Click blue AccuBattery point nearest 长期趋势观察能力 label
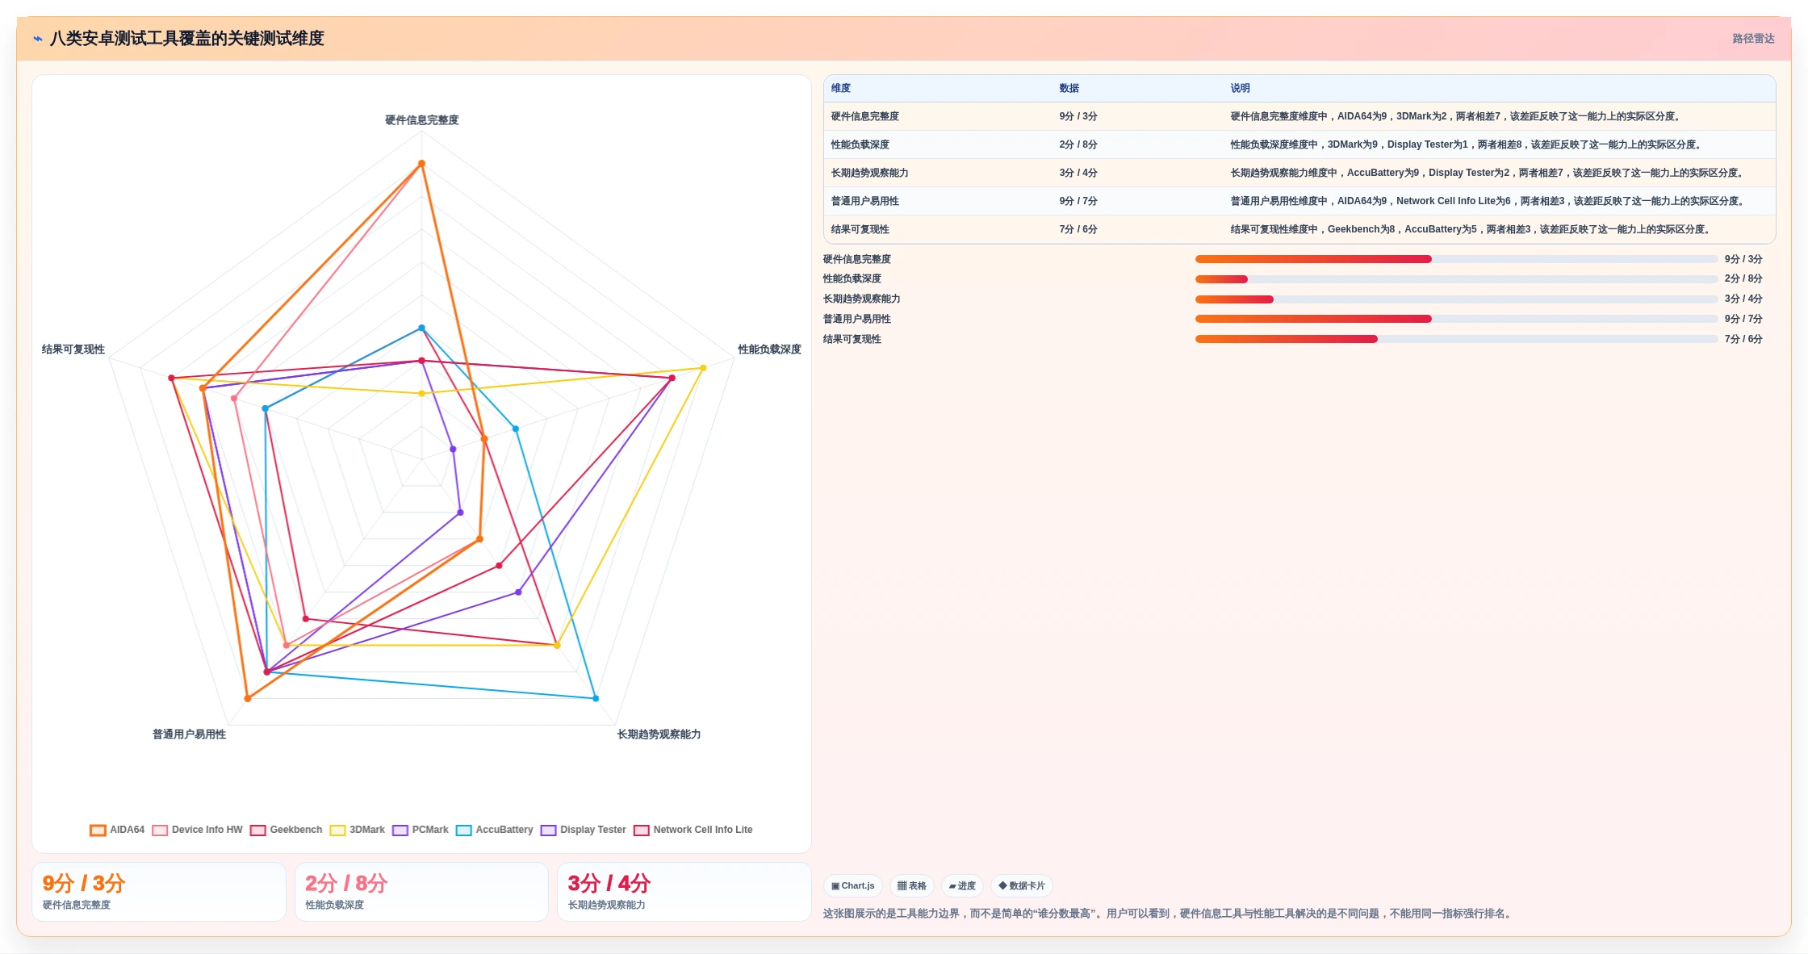 (596, 698)
